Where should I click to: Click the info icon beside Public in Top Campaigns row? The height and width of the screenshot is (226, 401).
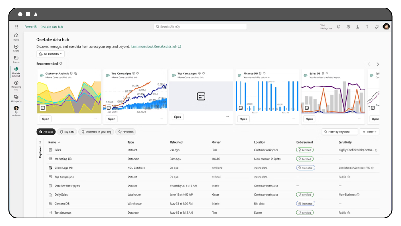[x=348, y=177]
